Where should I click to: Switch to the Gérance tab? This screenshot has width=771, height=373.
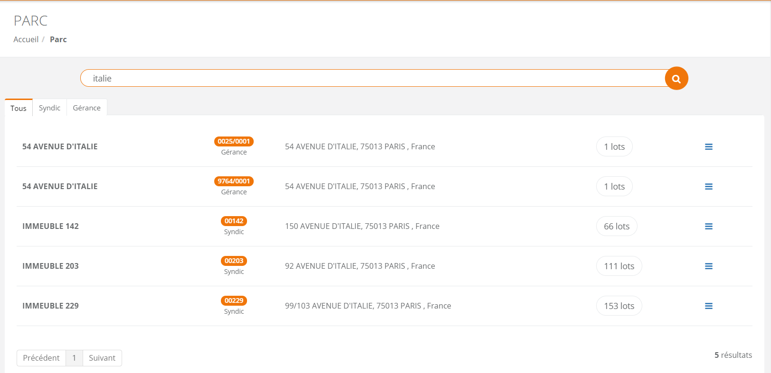pos(87,108)
